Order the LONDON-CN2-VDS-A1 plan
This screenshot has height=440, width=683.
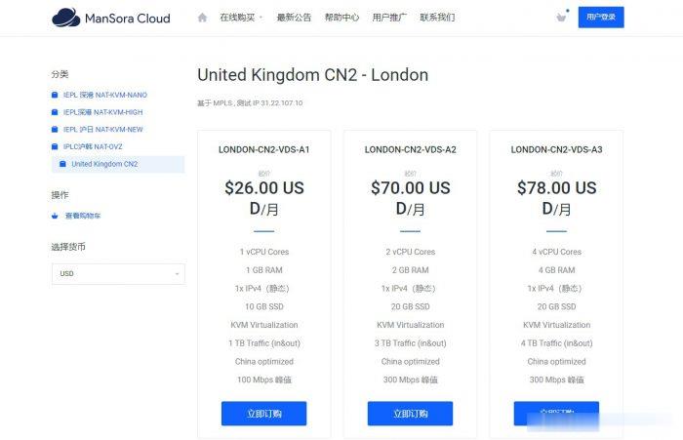pos(263,414)
